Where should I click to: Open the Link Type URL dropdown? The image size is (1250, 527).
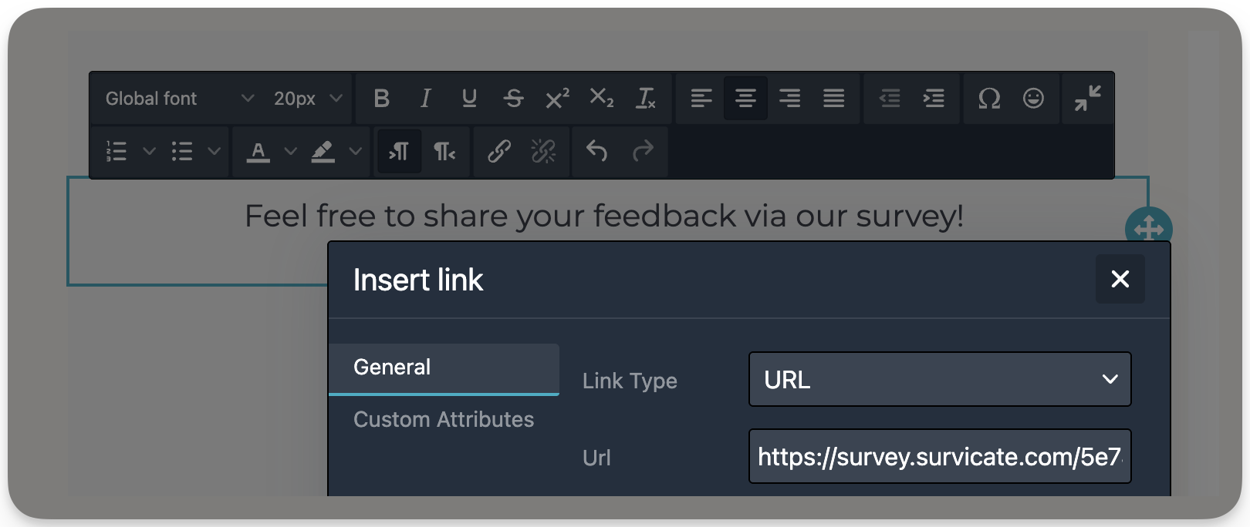click(x=939, y=379)
